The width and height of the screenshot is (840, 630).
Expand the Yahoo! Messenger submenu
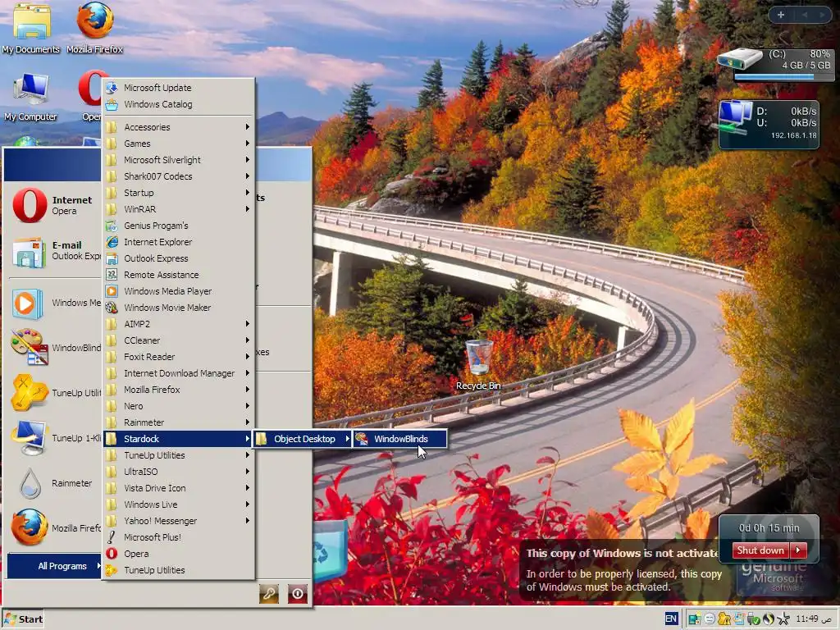click(178, 521)
